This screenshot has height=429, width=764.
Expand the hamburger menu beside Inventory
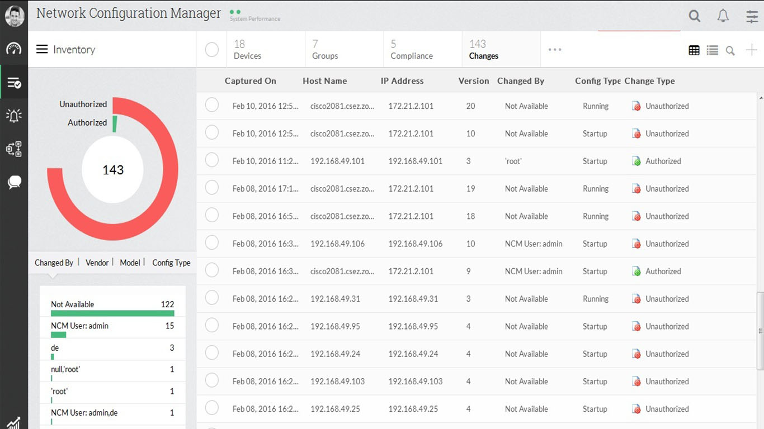42,49
